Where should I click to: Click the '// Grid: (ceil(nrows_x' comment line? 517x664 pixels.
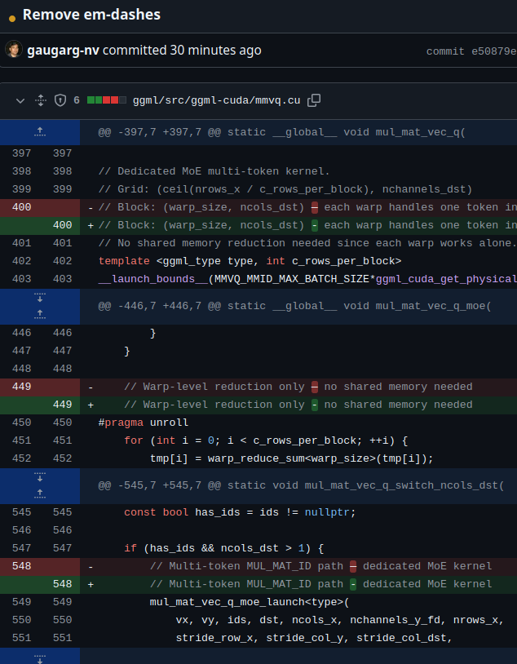point(285,189)
